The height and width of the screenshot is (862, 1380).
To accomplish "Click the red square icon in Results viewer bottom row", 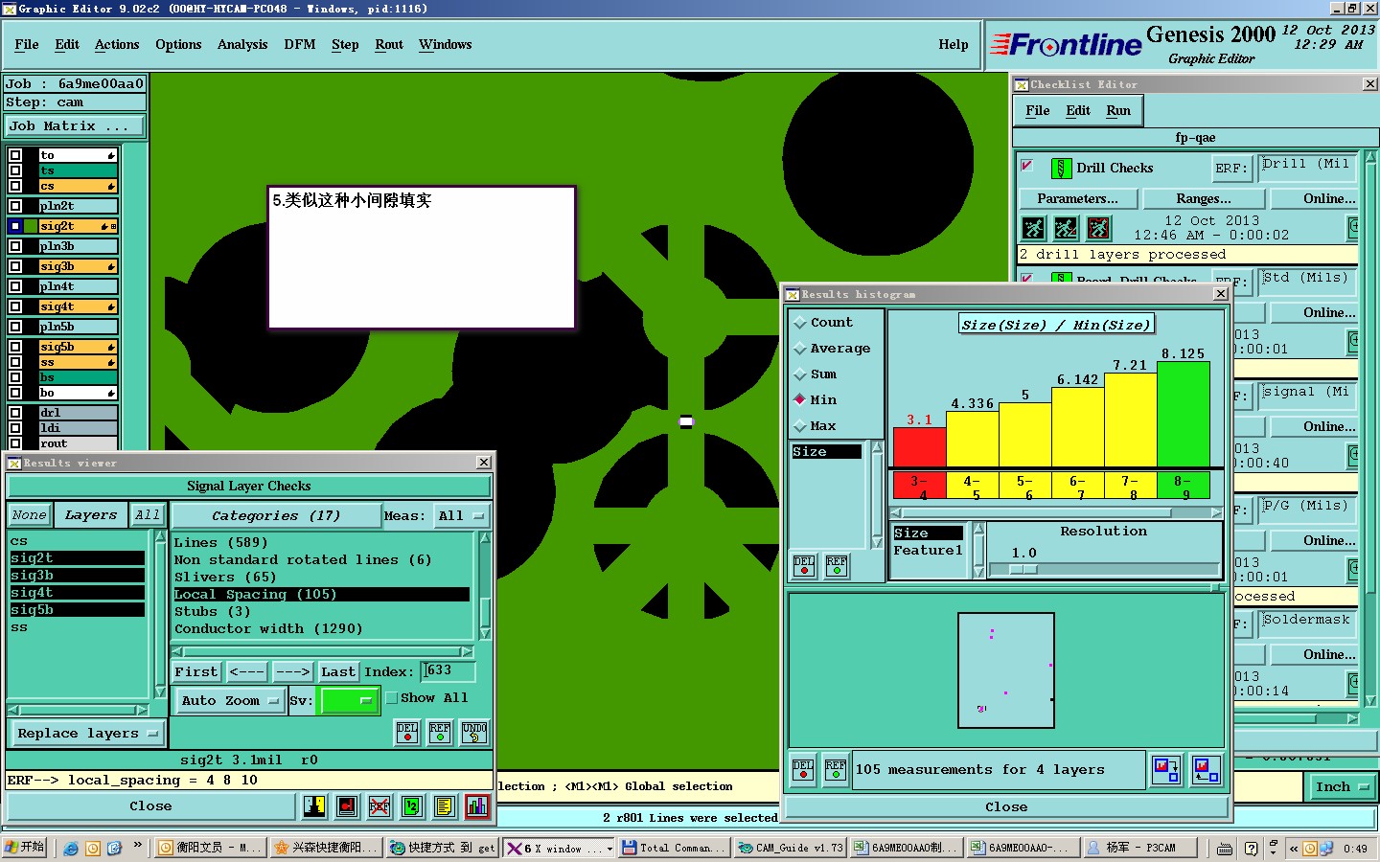I will tap(347, 806).
